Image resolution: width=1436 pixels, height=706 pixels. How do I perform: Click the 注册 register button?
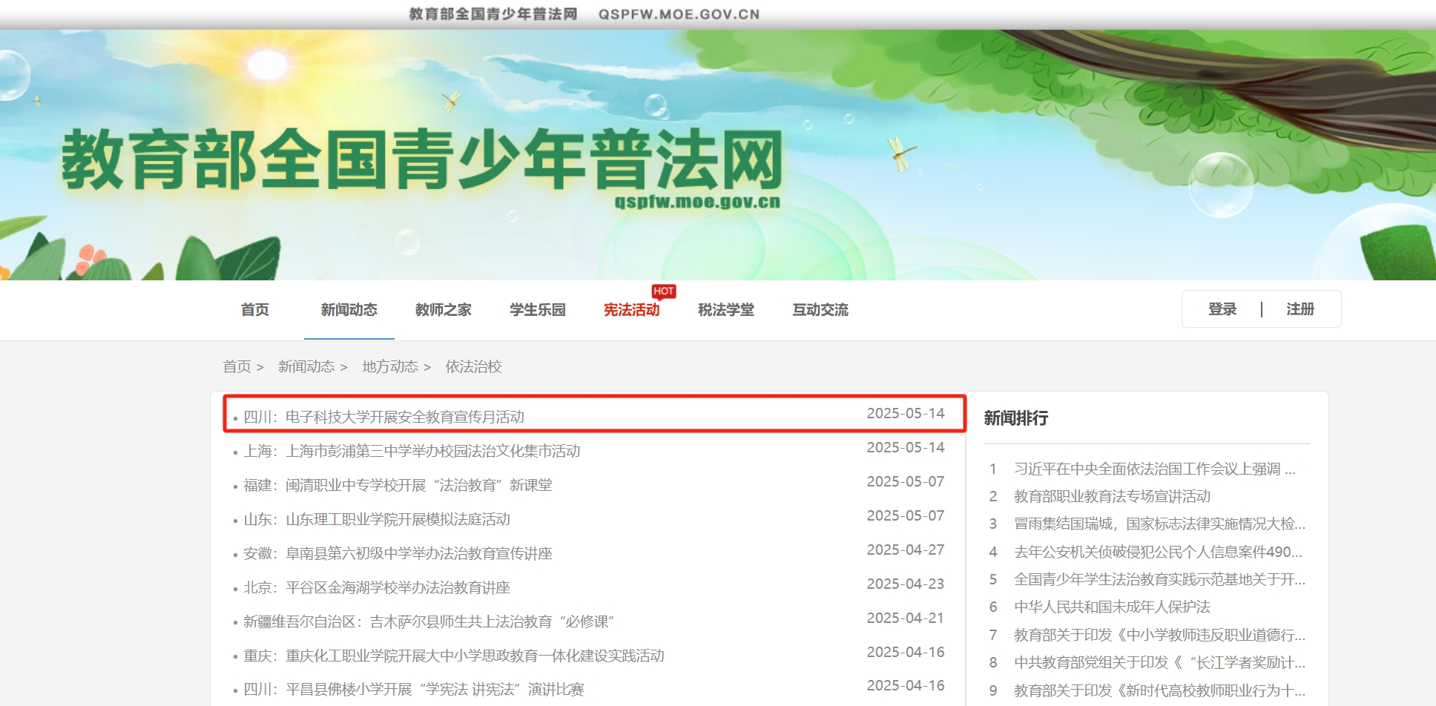pos(1300,309)
